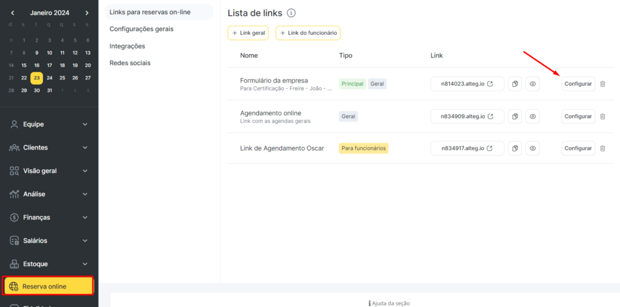Delete the Link de Agendamento Oscar row

(603, 148)
